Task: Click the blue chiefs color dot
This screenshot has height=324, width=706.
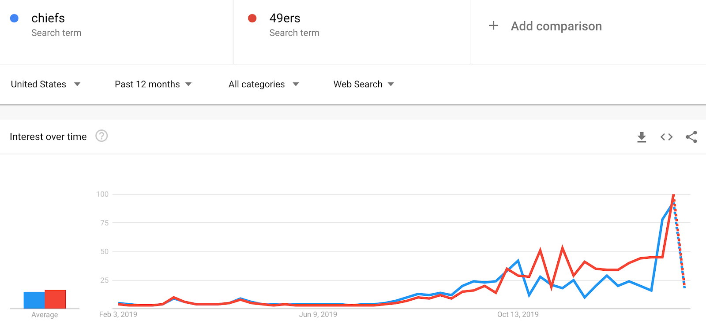Action: tap(14, 18)
